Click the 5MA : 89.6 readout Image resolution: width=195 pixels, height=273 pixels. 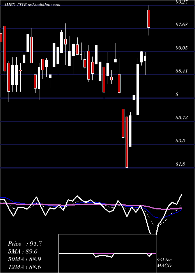23,252
